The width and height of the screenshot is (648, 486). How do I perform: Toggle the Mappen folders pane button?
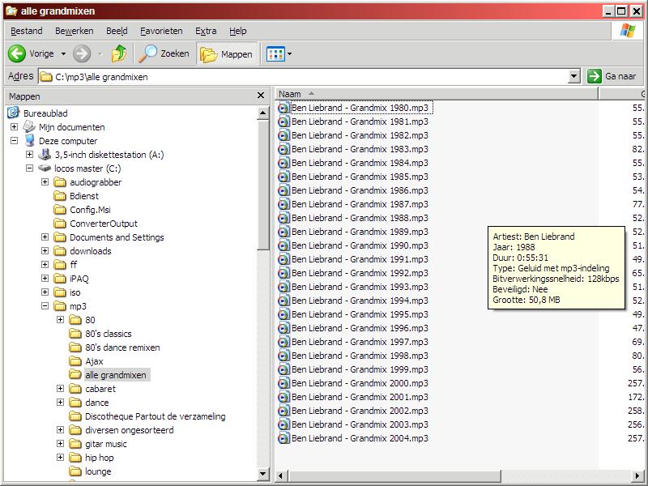tap(227, 54)
